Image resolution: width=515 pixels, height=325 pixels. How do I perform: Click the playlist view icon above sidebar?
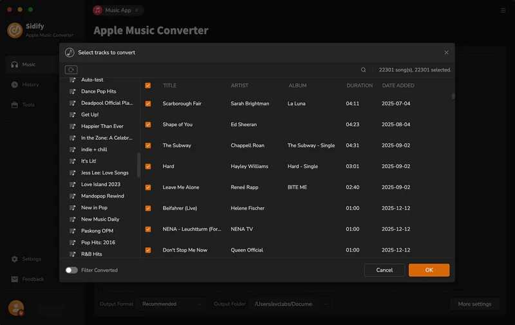click(x=71, y=70)
